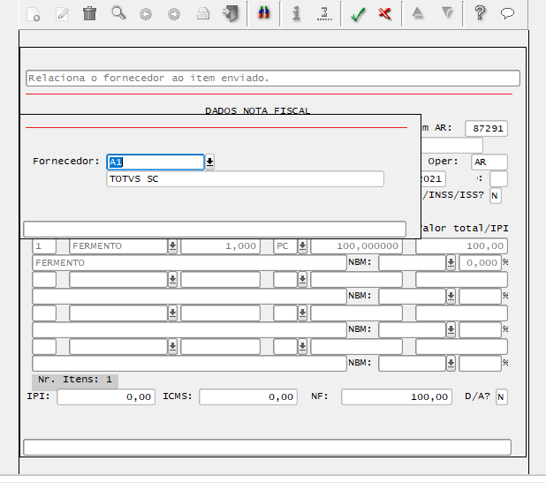Click the 'Fornecedor:' label
The height and width of the screenshot is (483, 546).
click(66, 162)
